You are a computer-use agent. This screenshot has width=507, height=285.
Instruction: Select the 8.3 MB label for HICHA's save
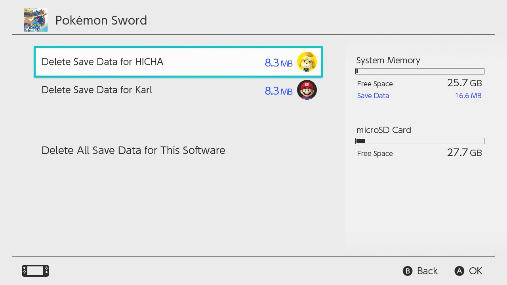pos(278,63)
